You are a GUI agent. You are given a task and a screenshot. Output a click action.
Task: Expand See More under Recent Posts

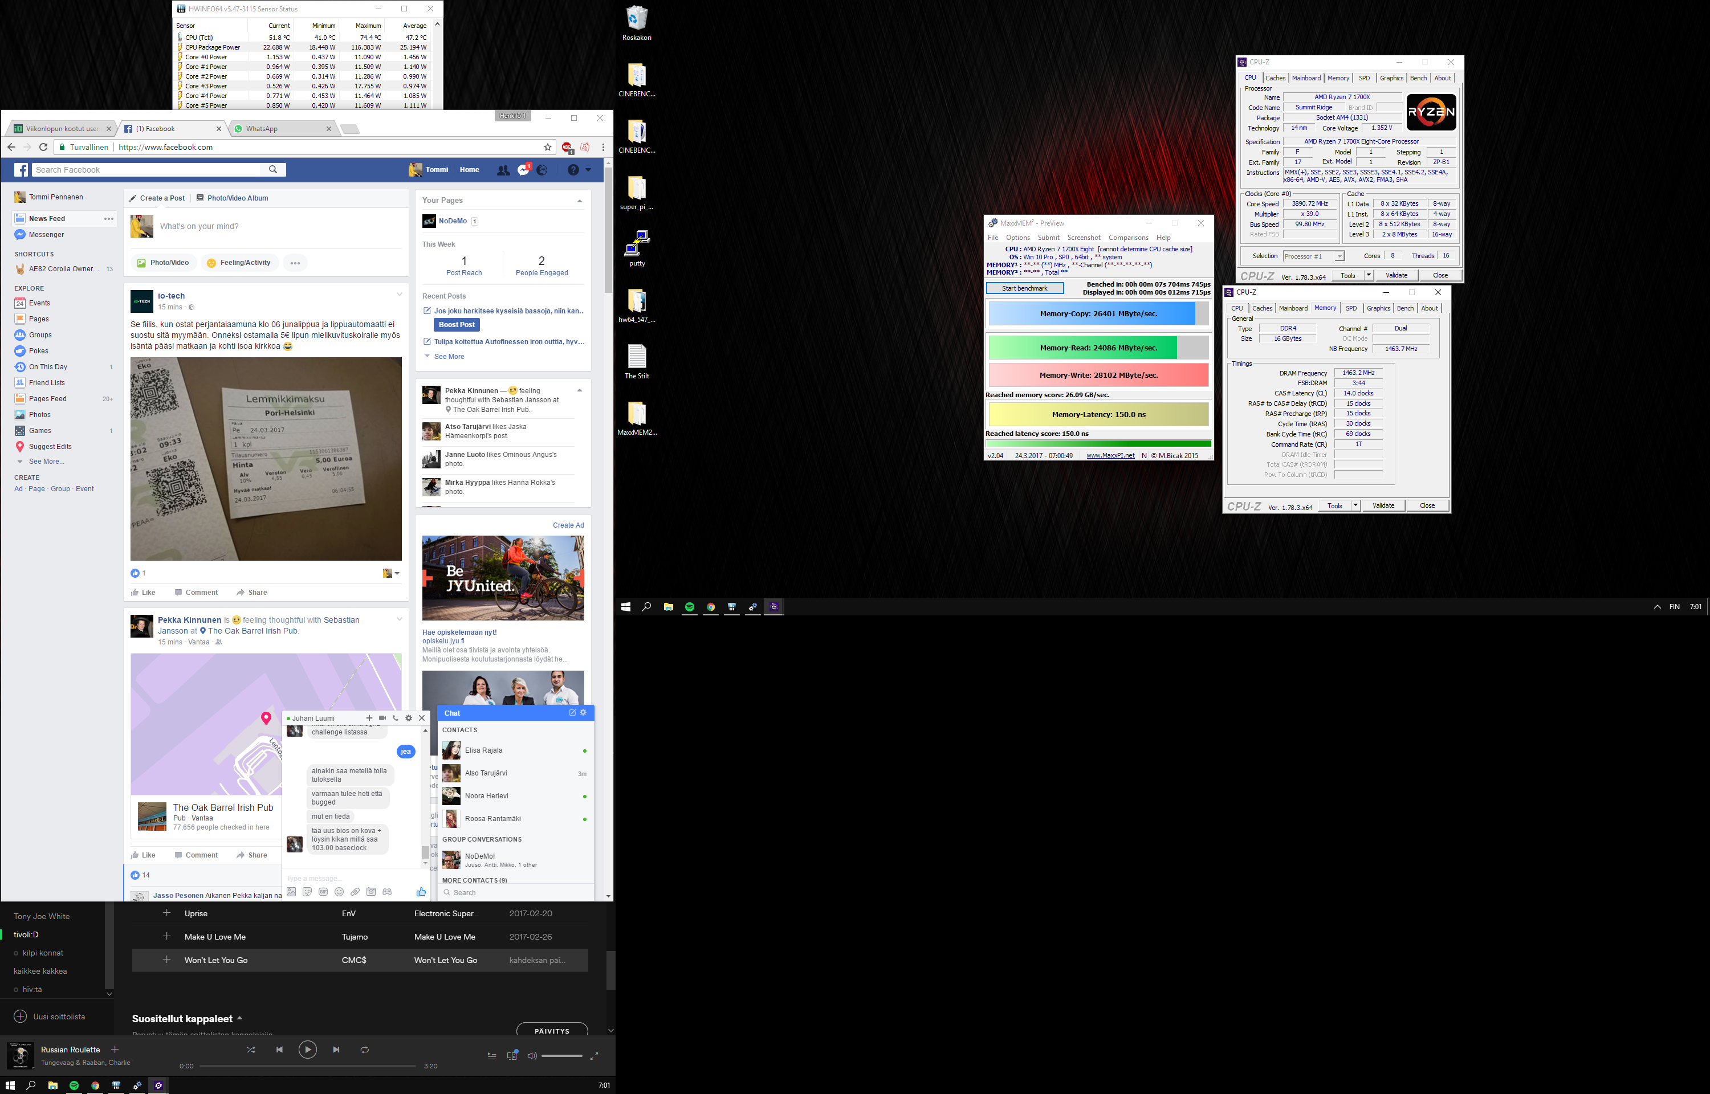(449, 357)
